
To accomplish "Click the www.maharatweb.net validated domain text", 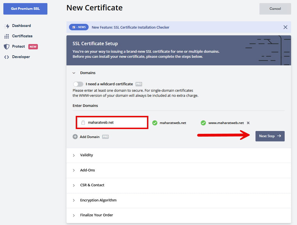I will tap(226, 123).
